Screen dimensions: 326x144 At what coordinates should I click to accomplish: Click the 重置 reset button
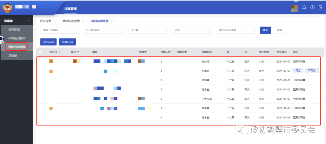[279, 30]
